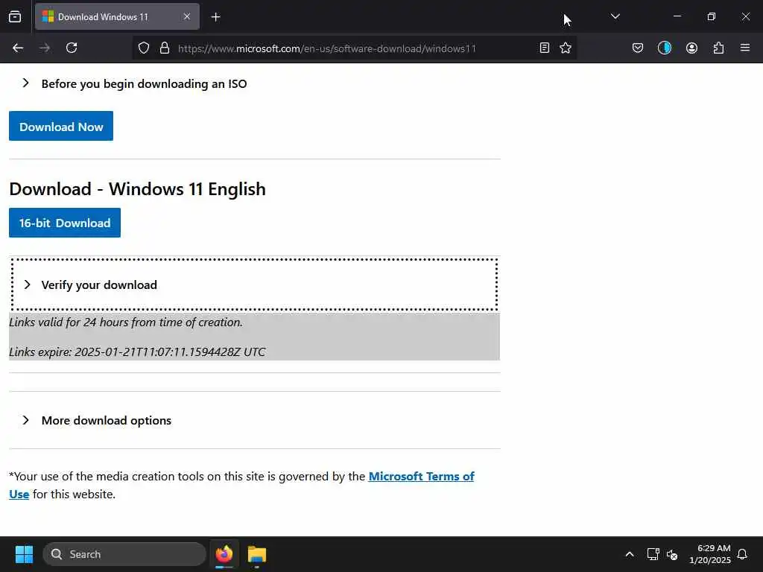Screen dimensions: 763x572
Task: Open the blue circular extension icon
Action: [x=664, y=48]
